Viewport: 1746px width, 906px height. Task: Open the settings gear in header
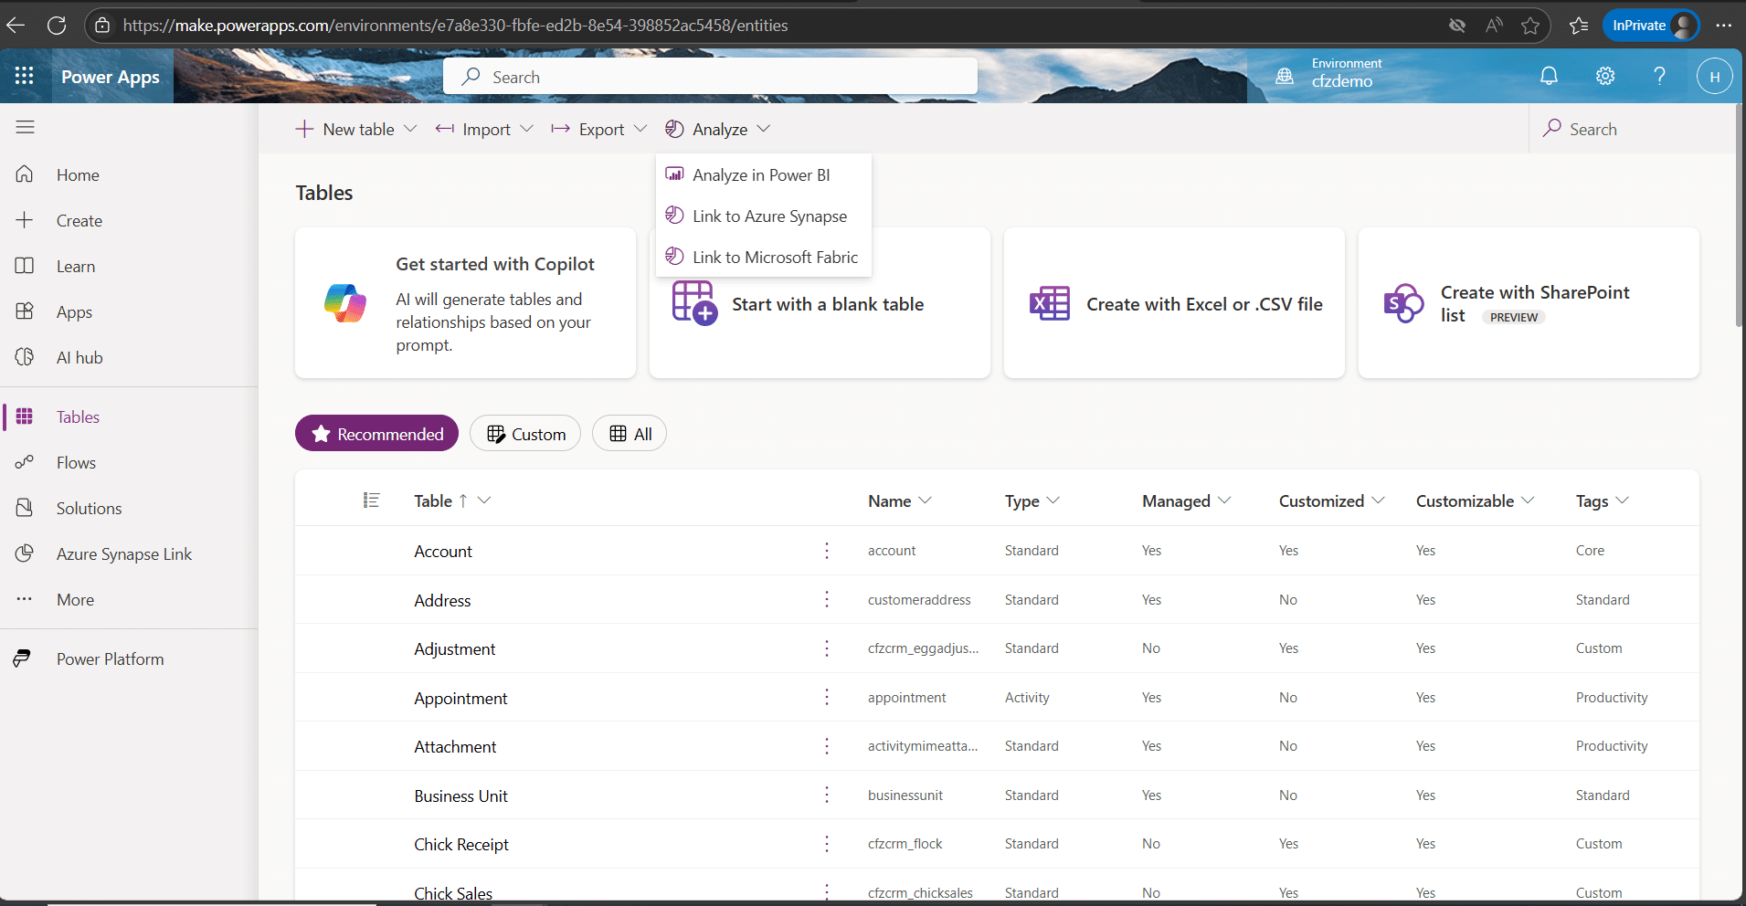[1604, 77]
